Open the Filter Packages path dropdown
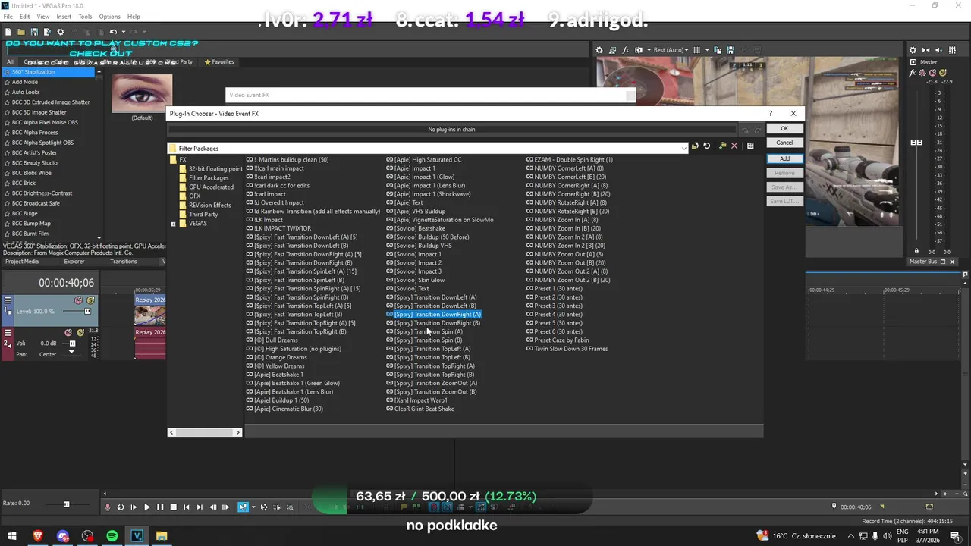This screenshot has width=971, height=546. (x=684, y=149)
